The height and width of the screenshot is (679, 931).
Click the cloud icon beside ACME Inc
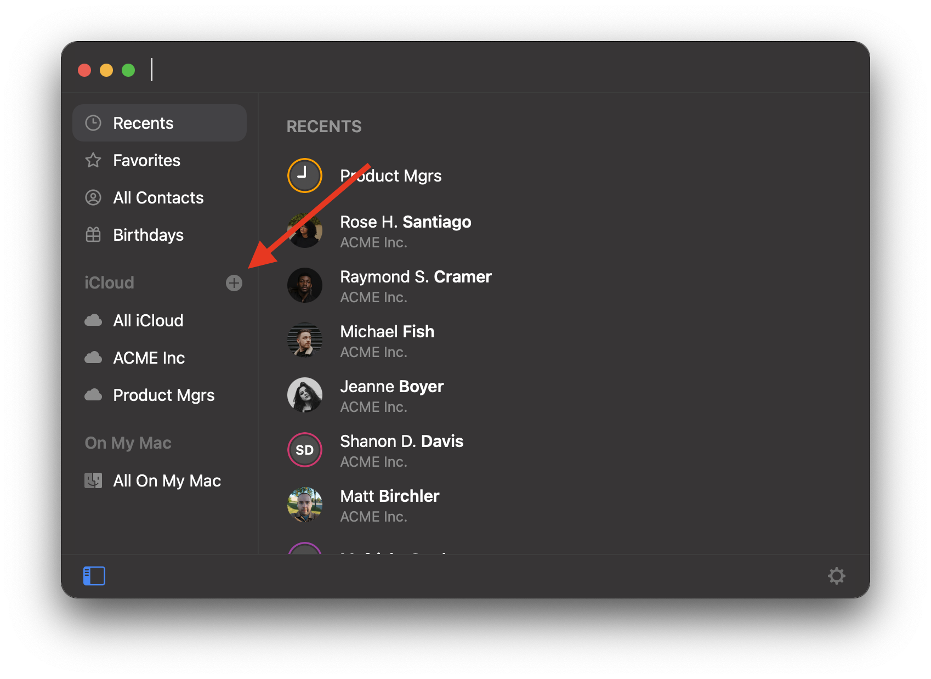93,358
